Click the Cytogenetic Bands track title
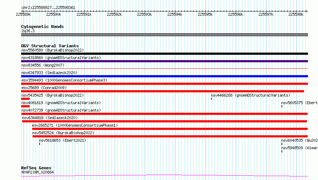Image resolution: width=318 pixels, height=180 pixels. click(x=43, y=26)
